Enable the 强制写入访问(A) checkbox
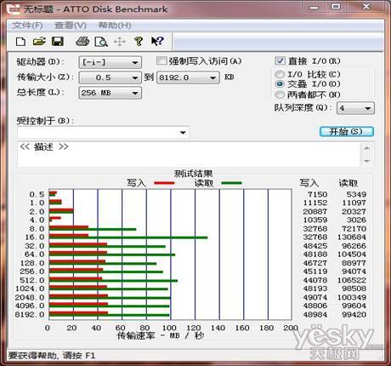 coord(161,60)
